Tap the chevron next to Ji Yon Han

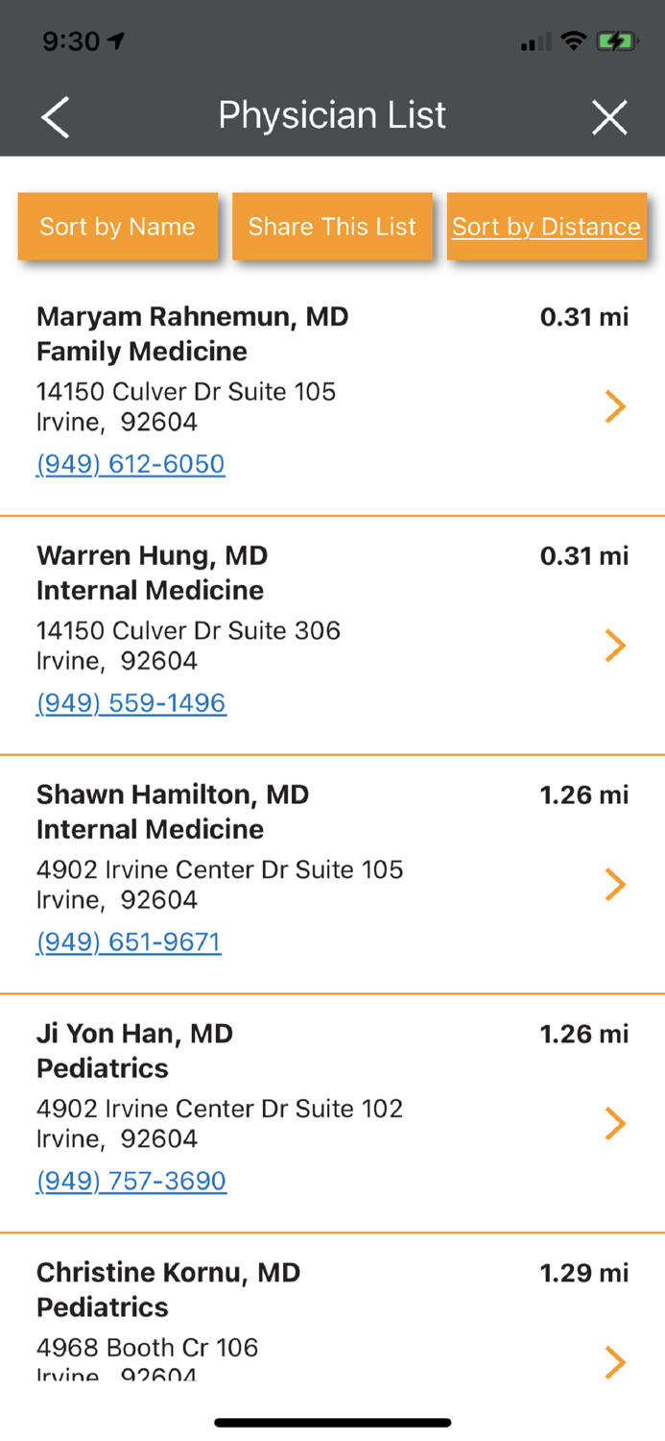pos(615,1123)
